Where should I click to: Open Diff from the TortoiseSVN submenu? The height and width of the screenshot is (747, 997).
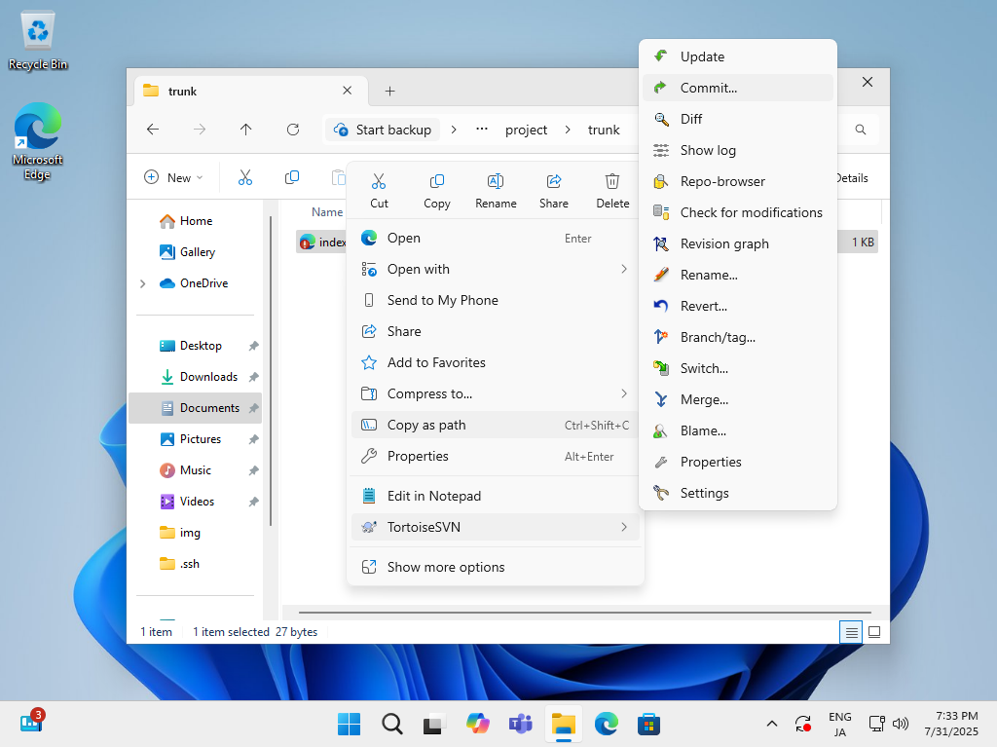pos(738,119)
